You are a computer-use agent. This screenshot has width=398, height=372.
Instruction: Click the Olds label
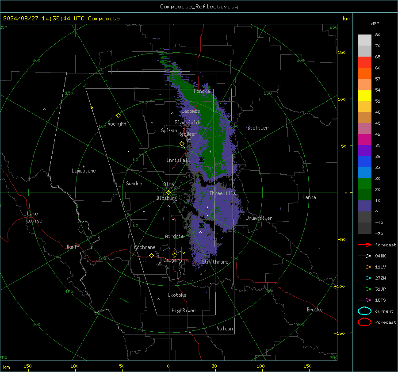pyautogui.click(x=168, y=184)
